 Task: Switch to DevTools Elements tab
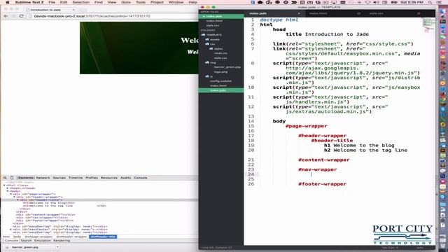[26, 178]
